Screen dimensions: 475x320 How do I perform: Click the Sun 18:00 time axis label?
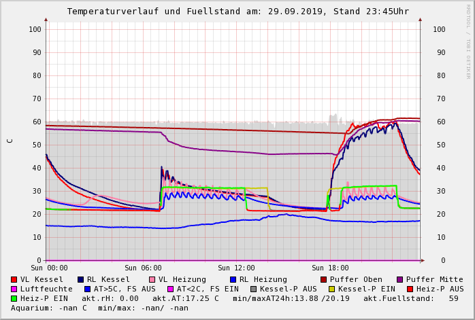tap(330, 268)
